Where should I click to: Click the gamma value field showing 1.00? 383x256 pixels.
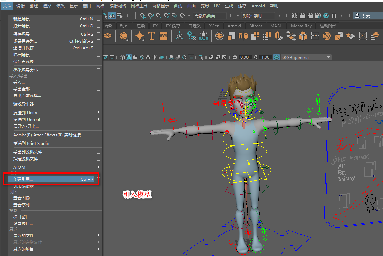(x=265, y=57)
